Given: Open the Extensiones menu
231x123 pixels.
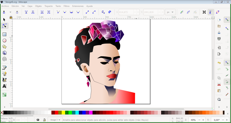Looking at the screenshot, I should pos(78,6).
